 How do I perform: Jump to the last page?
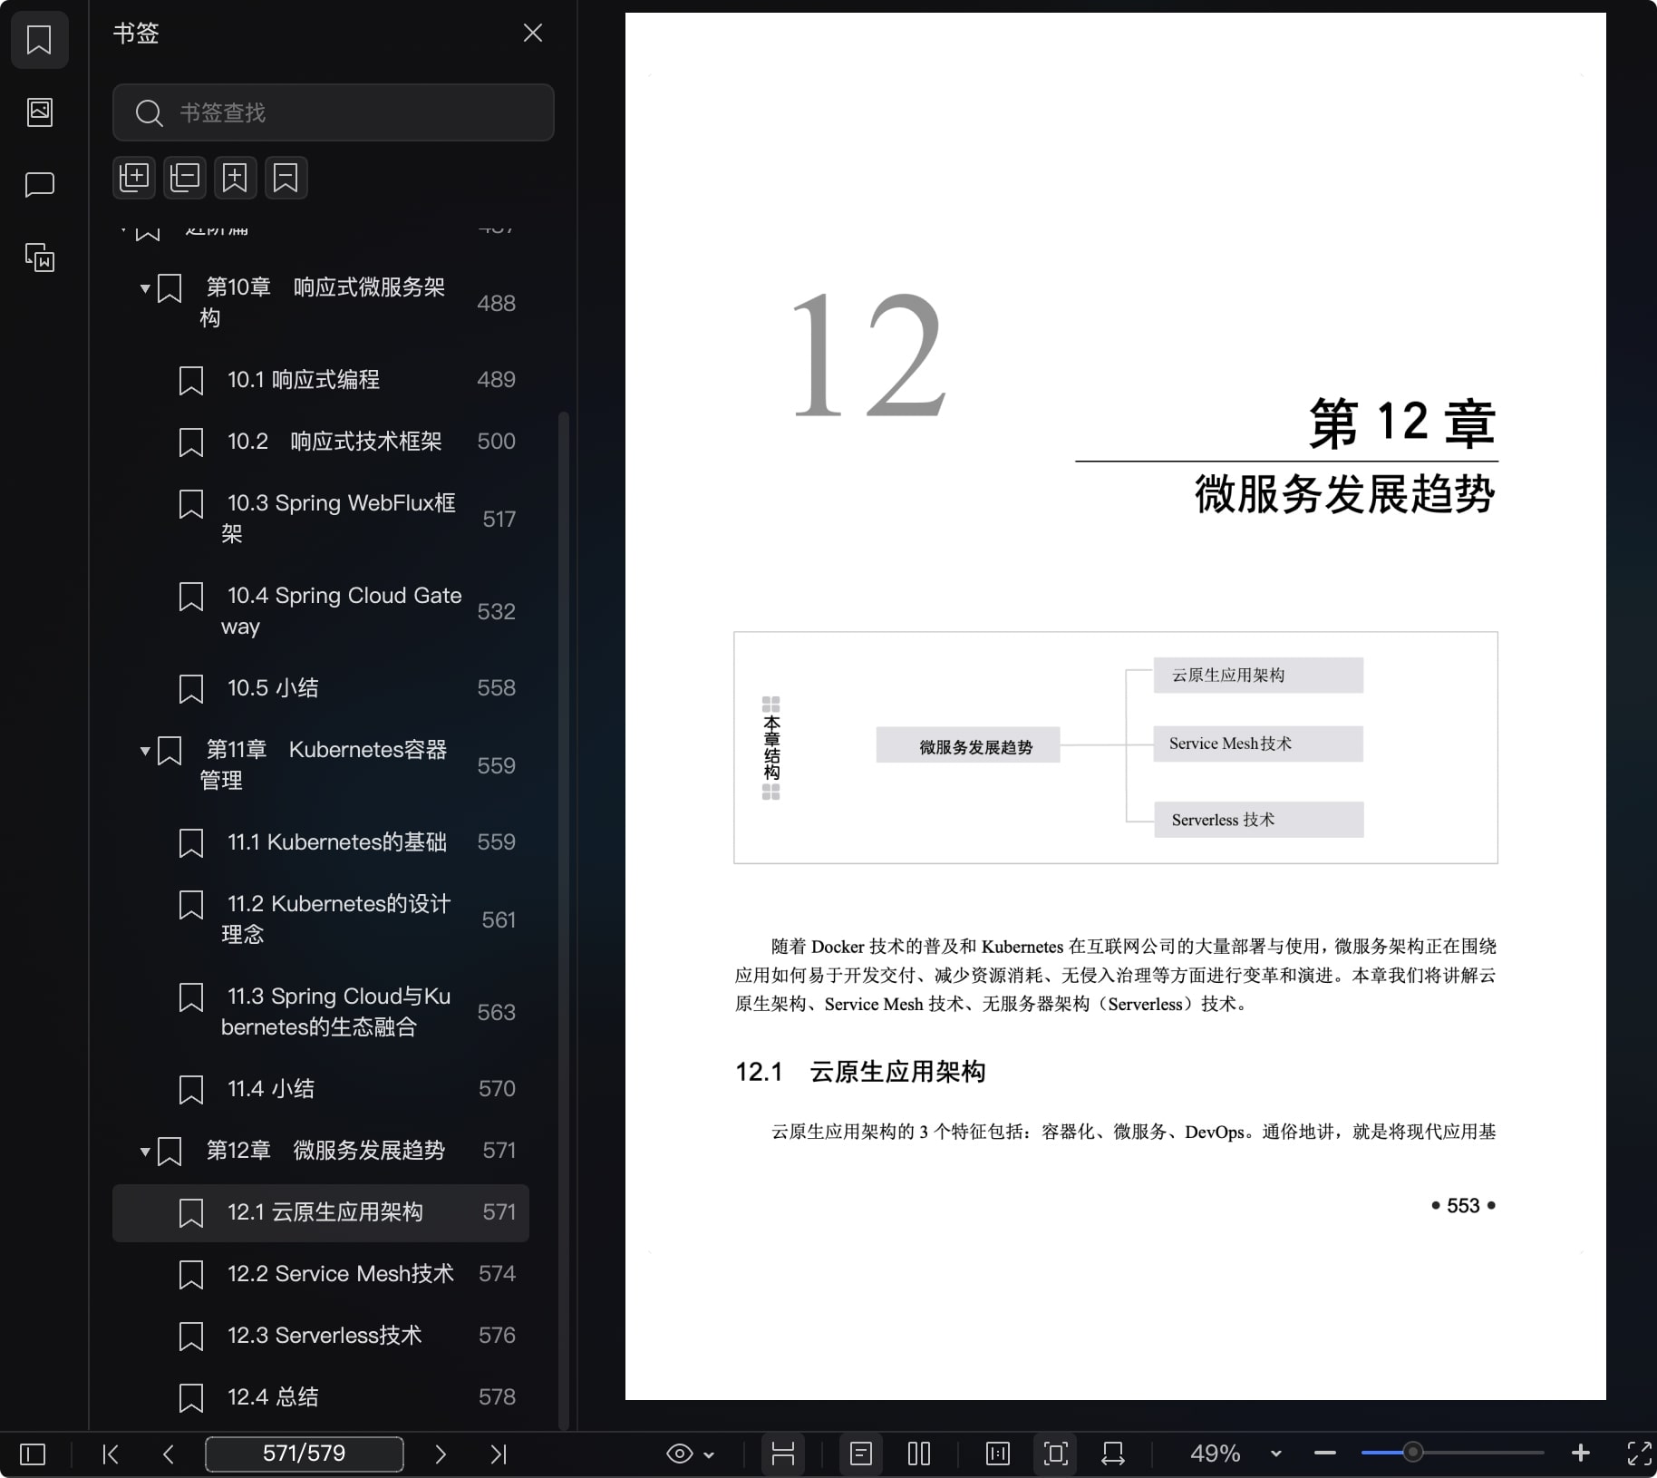pos(499,1454)
